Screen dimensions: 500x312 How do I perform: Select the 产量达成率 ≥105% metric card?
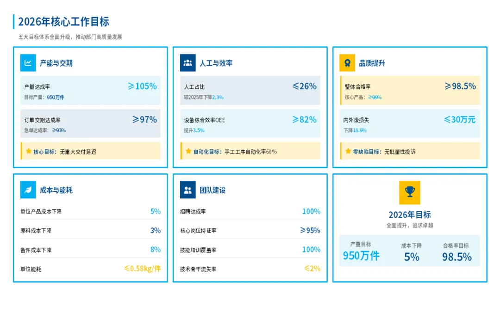click(x=90, y=90)
